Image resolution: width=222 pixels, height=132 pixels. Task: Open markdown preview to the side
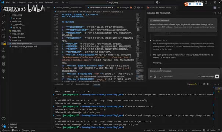[x=135, y=8]
